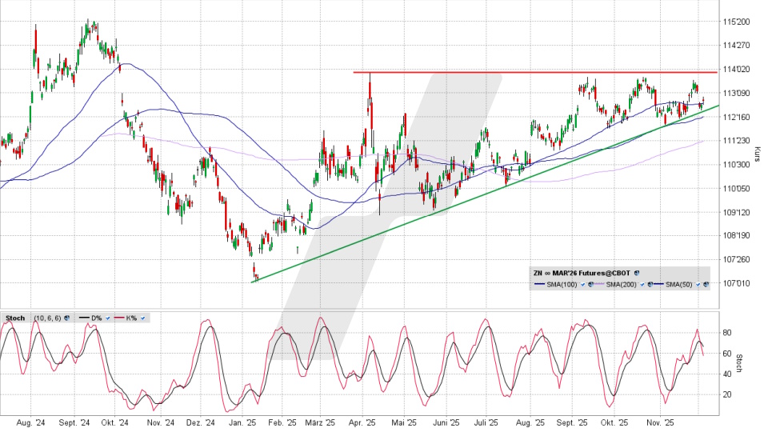Image resolution: width=768 pixels, height=432 pixels.
Task: Open the settings icon next to SMA(50)
Action: tap(706, 284)
